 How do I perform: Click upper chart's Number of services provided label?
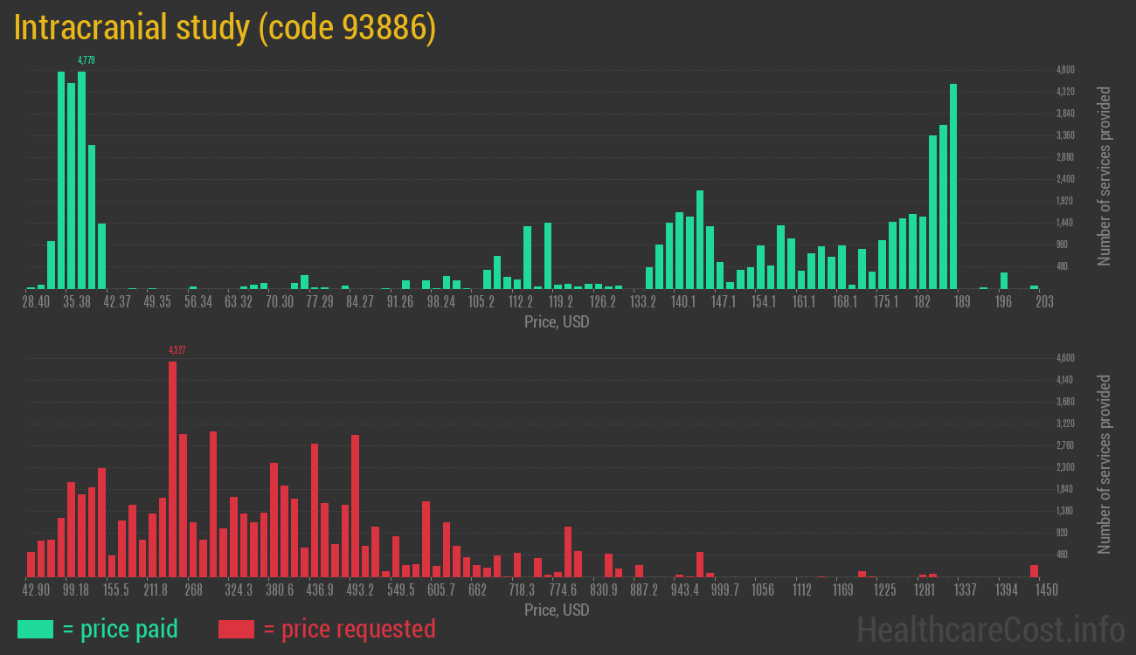1105,176
